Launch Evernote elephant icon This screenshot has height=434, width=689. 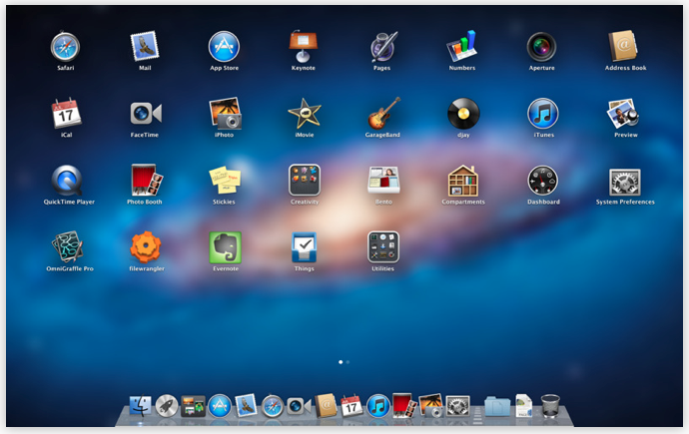pyautogui.click(x=225, y=247)
